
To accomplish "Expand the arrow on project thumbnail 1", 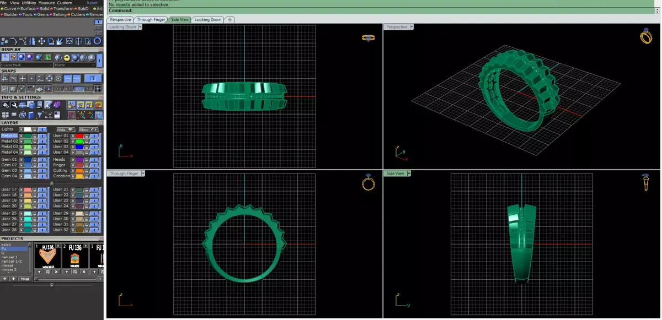I will coord(58,246).
